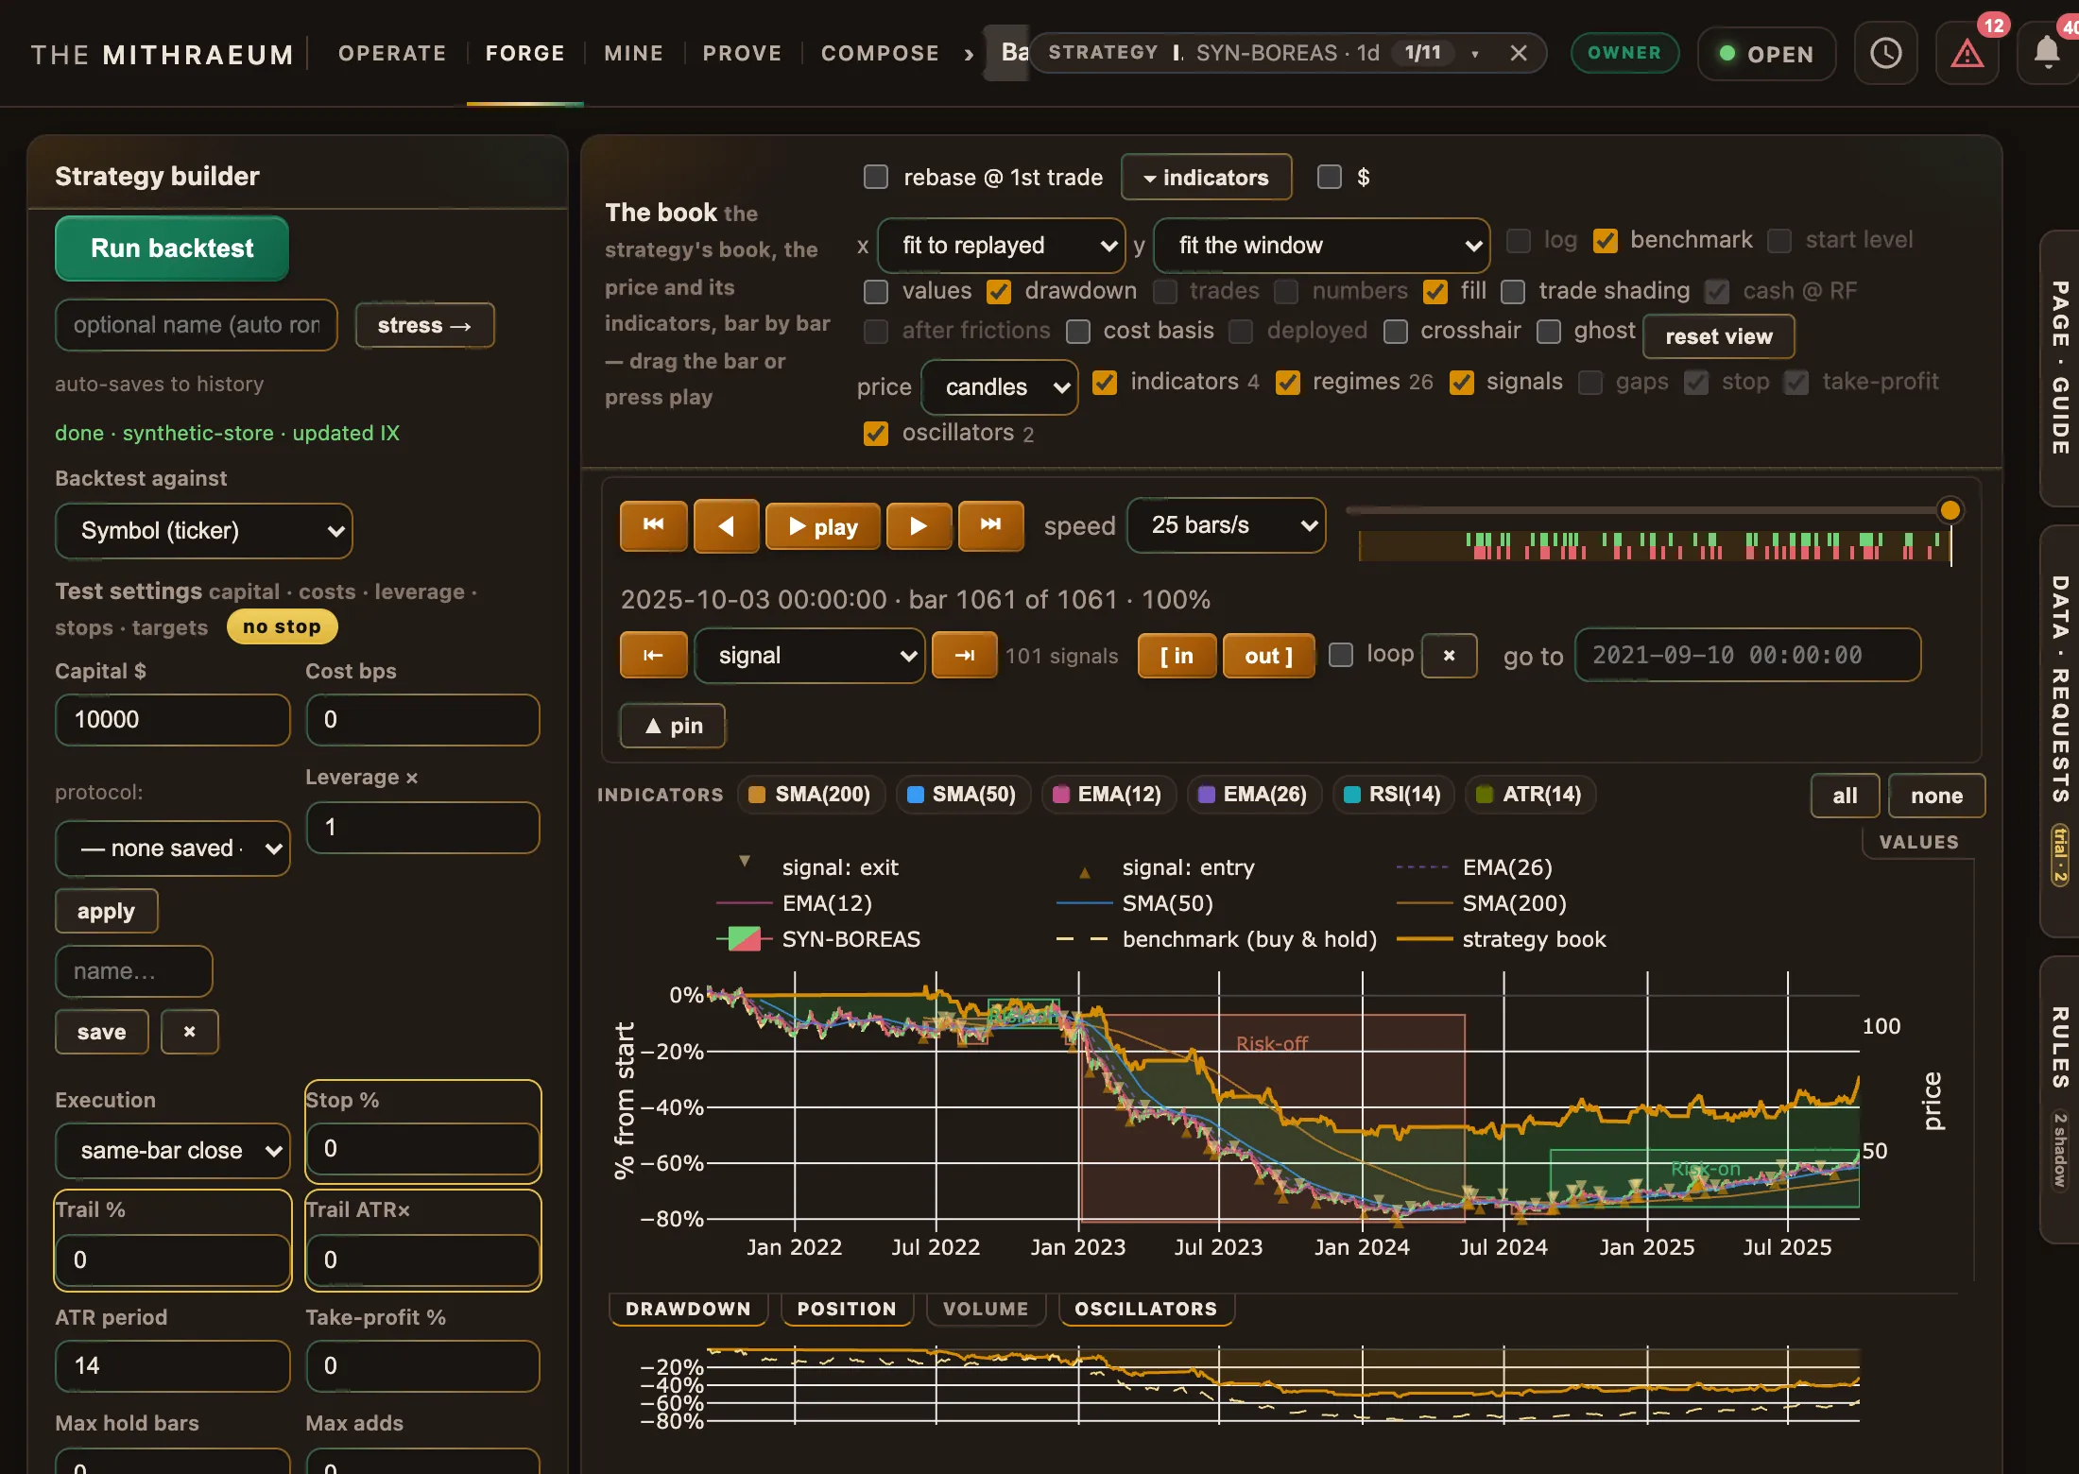Select none indicators button
2079x1474 pixels.
coord(1936,797)
